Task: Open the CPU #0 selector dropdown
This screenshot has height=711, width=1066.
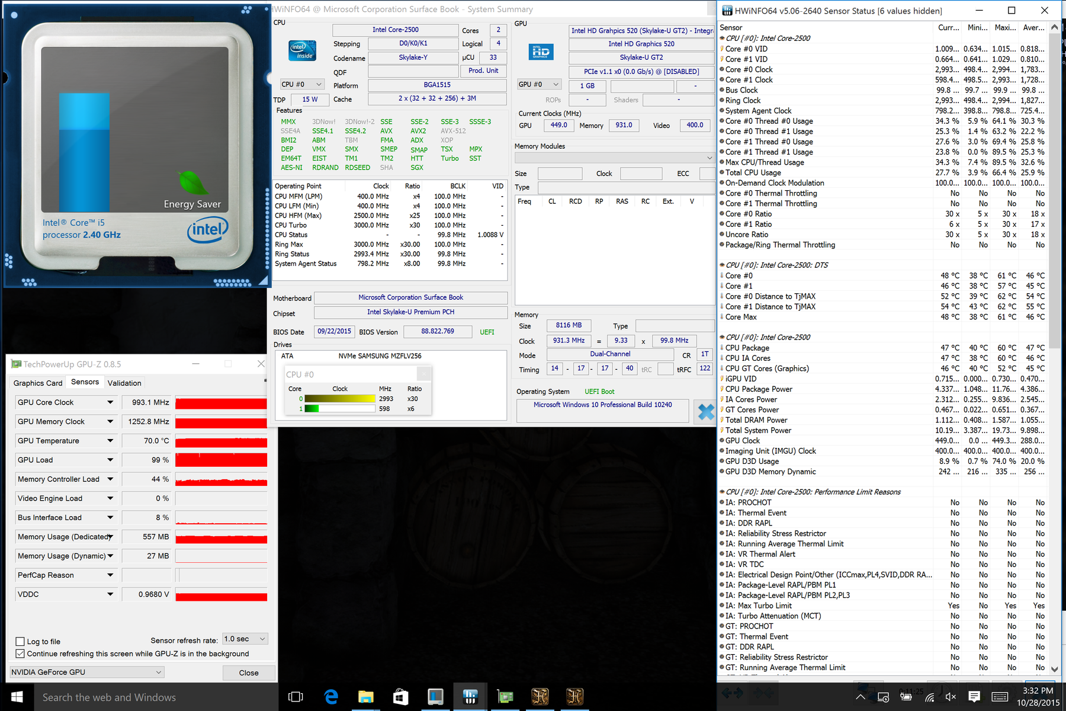Action: click(302, 84)
